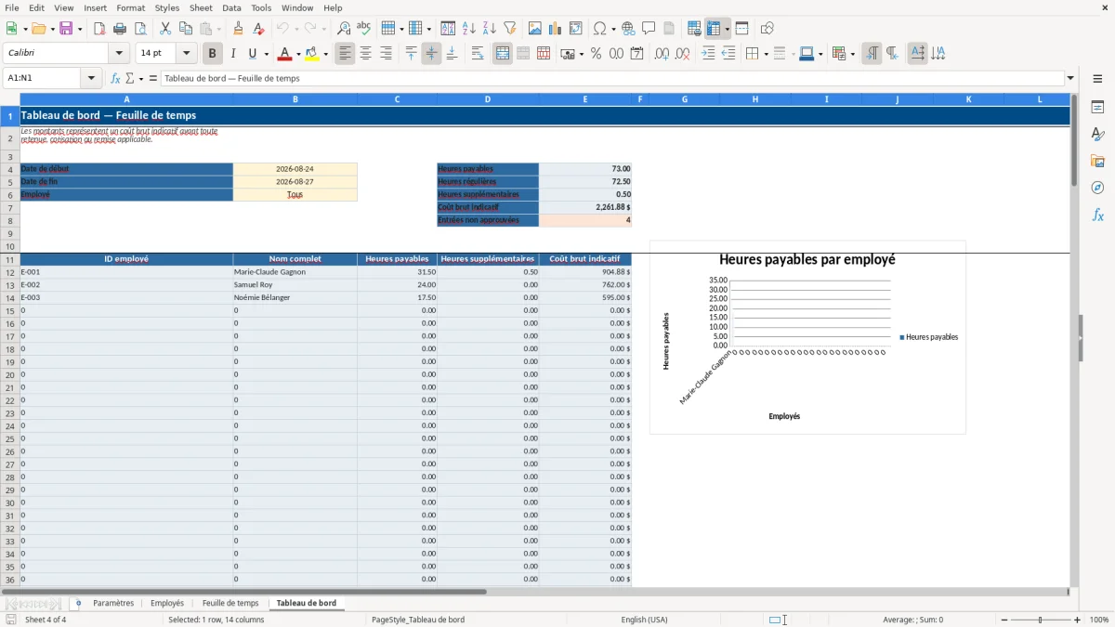The width and height of the screenshot is (1115, 627).
Task: Open the sidebar Navigator compass icon
Action: pos(1097,188)
